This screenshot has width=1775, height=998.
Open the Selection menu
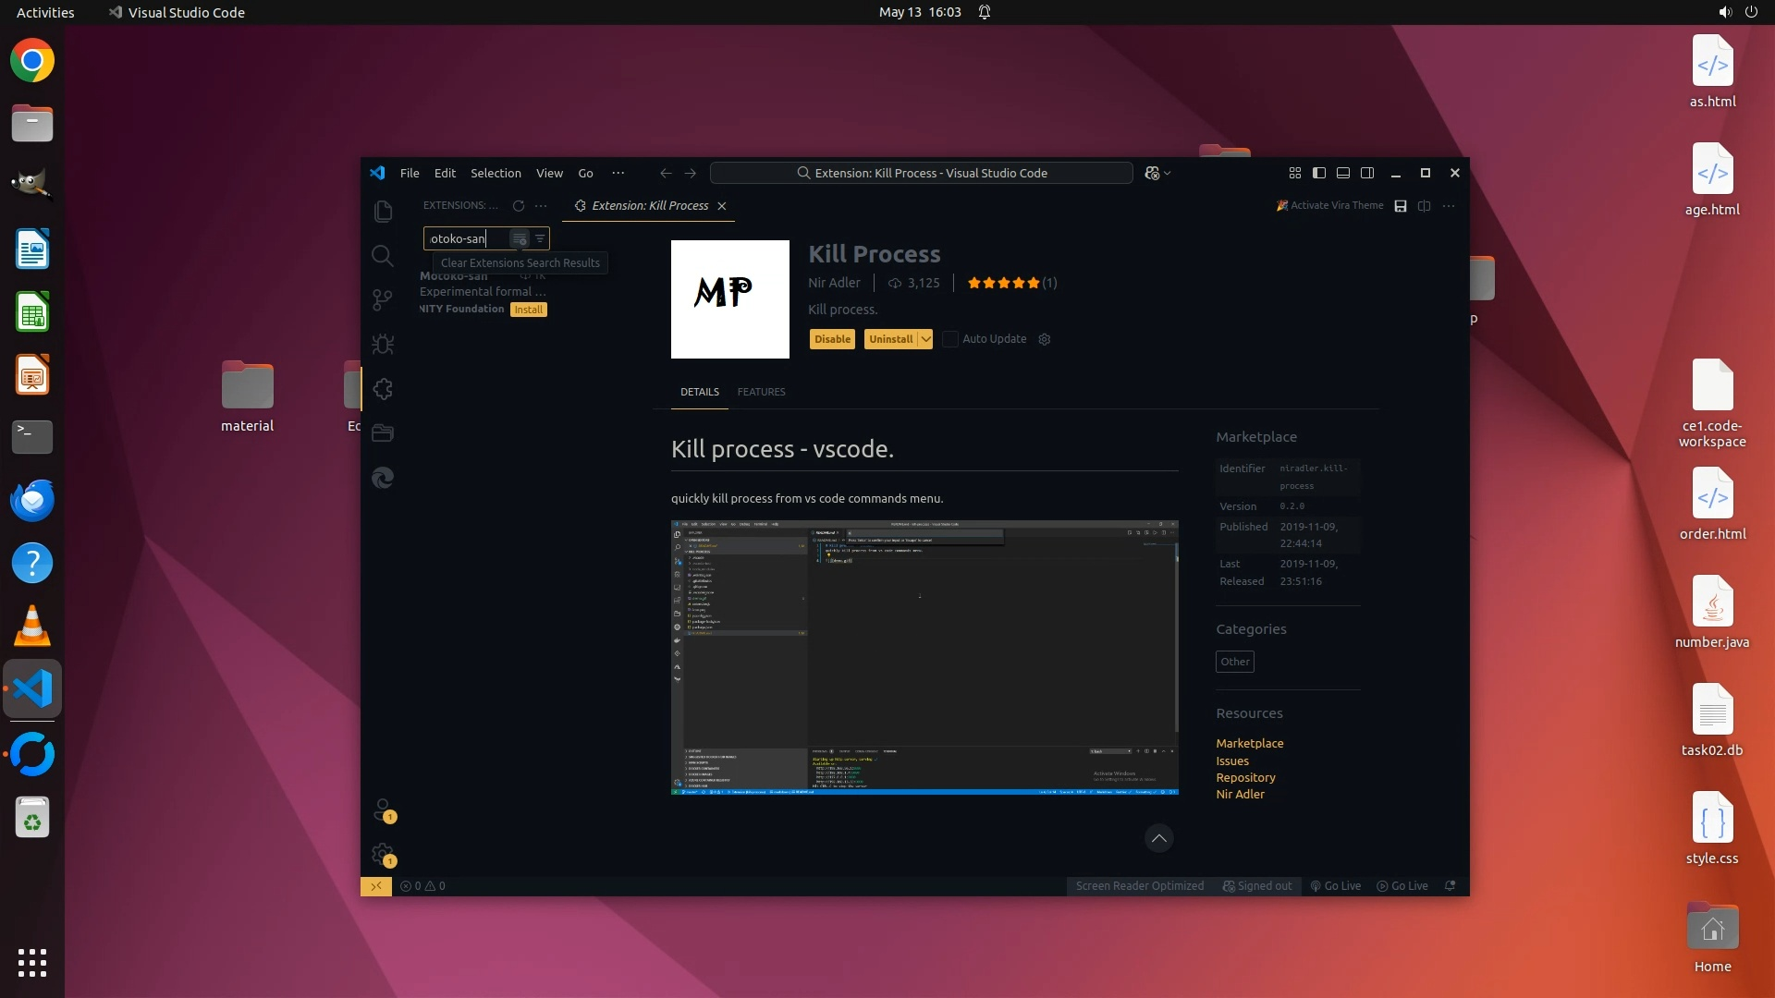pos(496,173)
